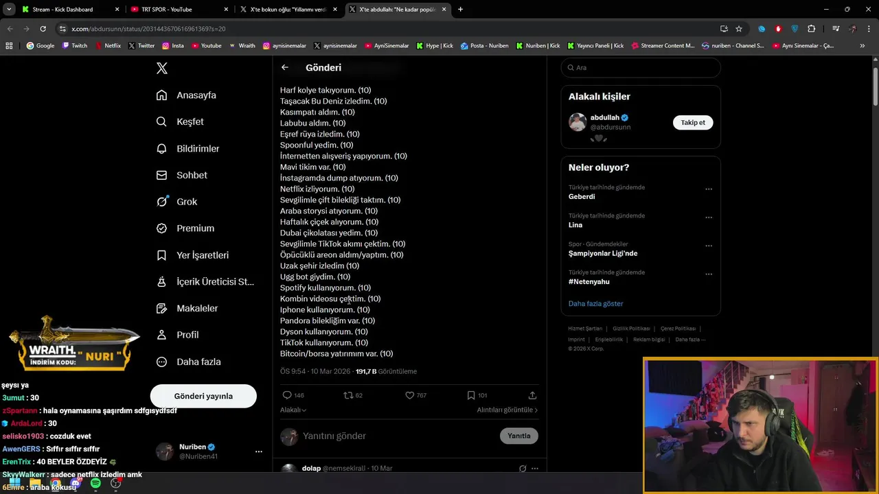Open Geberdi trending topic
This screenshot has width=879, height=494.
point(582,196)
